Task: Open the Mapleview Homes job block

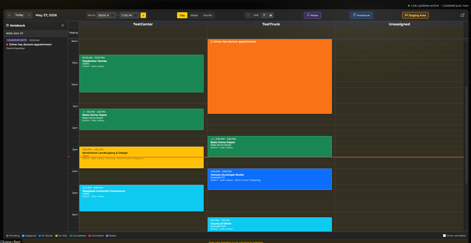Action: pos(141,74)
